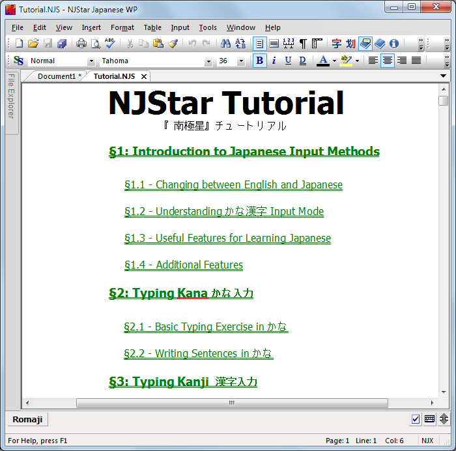Click the vertical text layout icon
Viewport: 456px width, 451px height.
click(x=317, y=44)
